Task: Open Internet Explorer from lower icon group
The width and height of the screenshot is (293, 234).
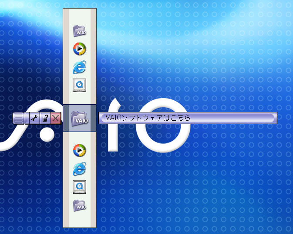Action: (79, 168)
